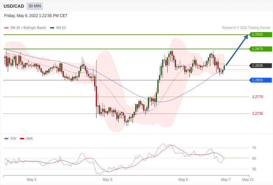Click the May 4 date axis label
Viewport: 273px width, 185px height.
(31, 180)
